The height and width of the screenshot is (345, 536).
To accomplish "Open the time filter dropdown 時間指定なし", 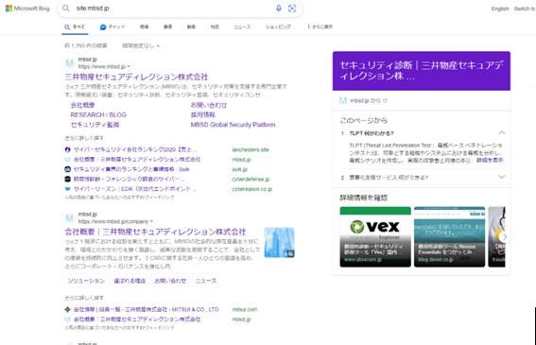I will point(141,45).
